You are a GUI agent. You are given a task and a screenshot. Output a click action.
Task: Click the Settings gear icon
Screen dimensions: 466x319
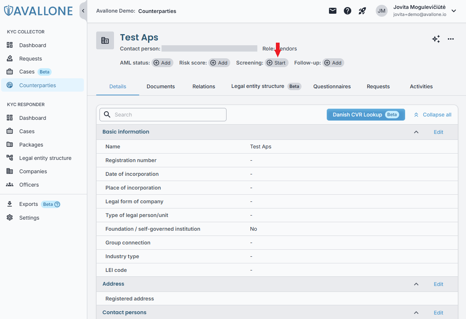click(x=10, y=218)
